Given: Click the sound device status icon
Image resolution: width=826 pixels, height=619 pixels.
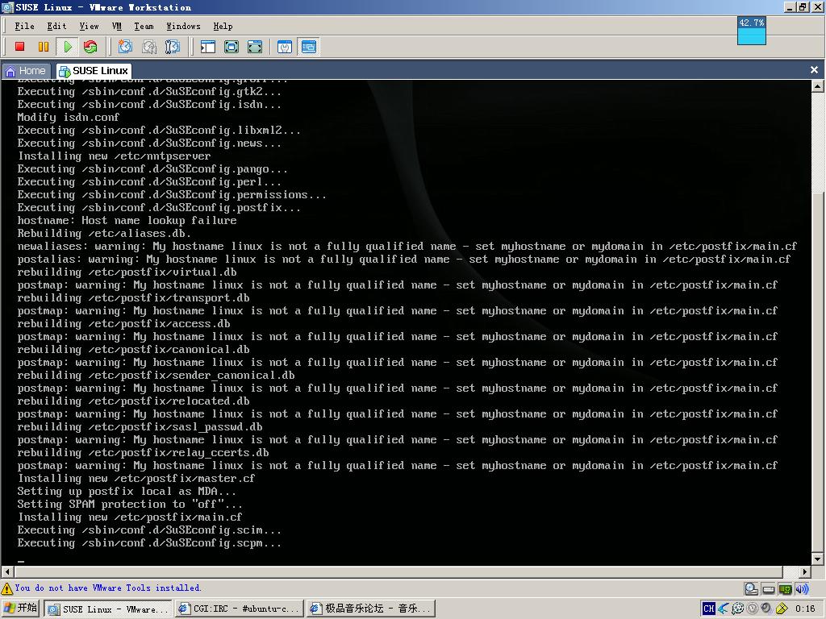Looking at the screenshot, I should [x=802, y=589].
